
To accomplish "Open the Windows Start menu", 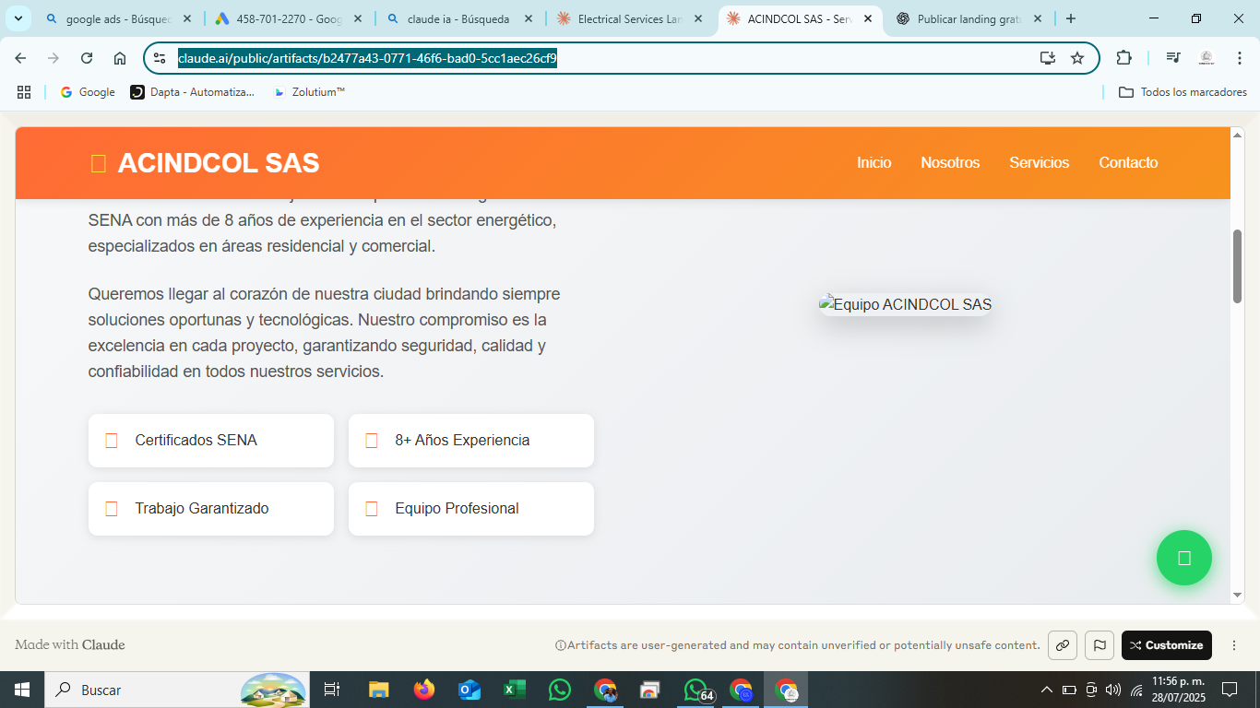I will [x=21, y=690].
